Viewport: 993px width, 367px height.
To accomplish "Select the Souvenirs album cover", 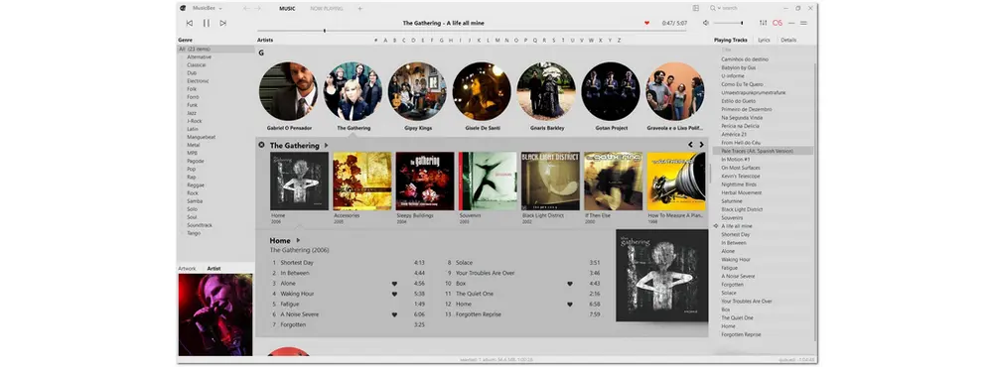I will pyautogui.click(x=488, y=181).
